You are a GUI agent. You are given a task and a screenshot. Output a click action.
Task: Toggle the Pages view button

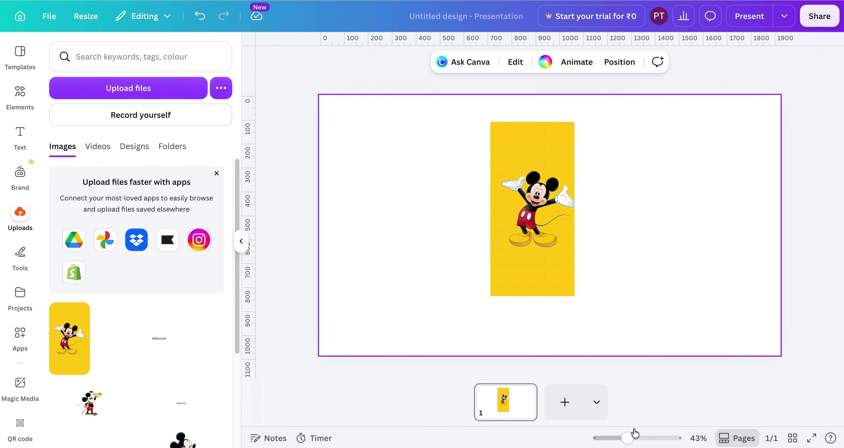(x=737, y=438)
